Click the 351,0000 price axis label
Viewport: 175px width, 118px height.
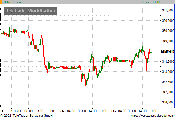168,10
